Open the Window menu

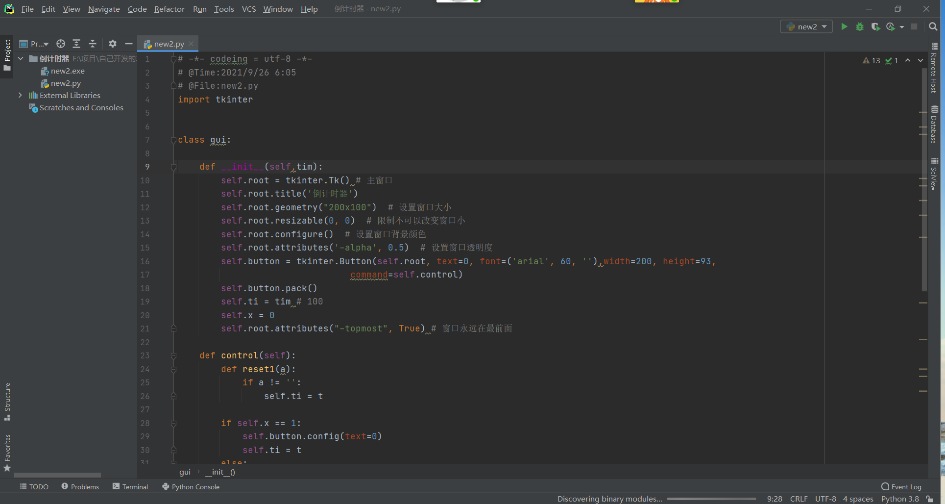click(x=278, y=9)
